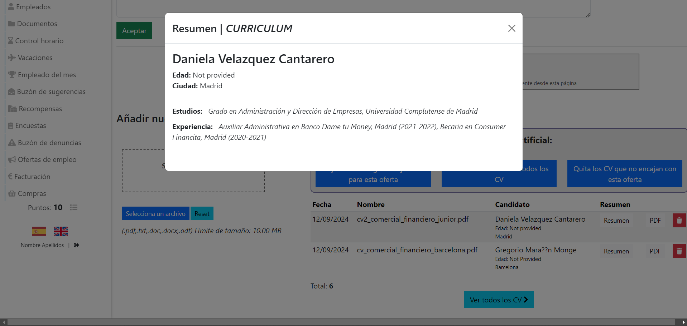Click the Daniela Velazquez Cantarero modal heading
The image size is (687, 326).
253,59
